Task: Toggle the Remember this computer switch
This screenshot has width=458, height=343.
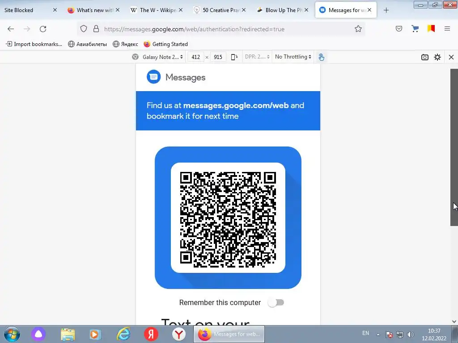Action: [x=276, y=302]
